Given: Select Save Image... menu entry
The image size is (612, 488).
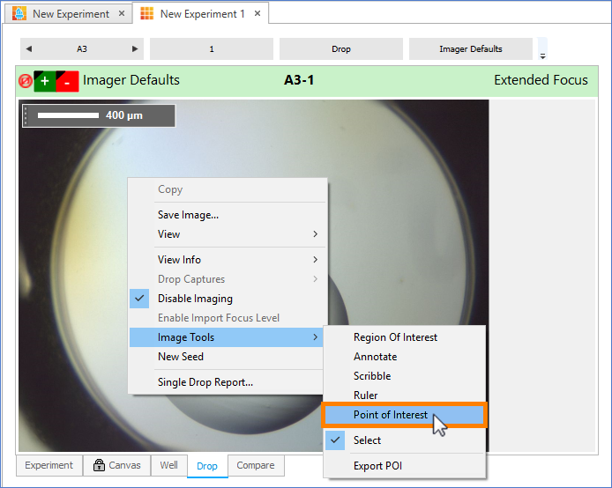Looking at the screenshot, I should 228,215.
